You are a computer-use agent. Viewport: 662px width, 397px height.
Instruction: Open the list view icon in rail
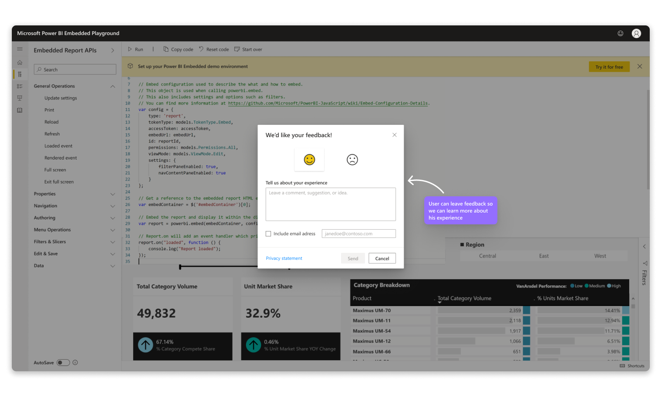(x=20, y=86)
